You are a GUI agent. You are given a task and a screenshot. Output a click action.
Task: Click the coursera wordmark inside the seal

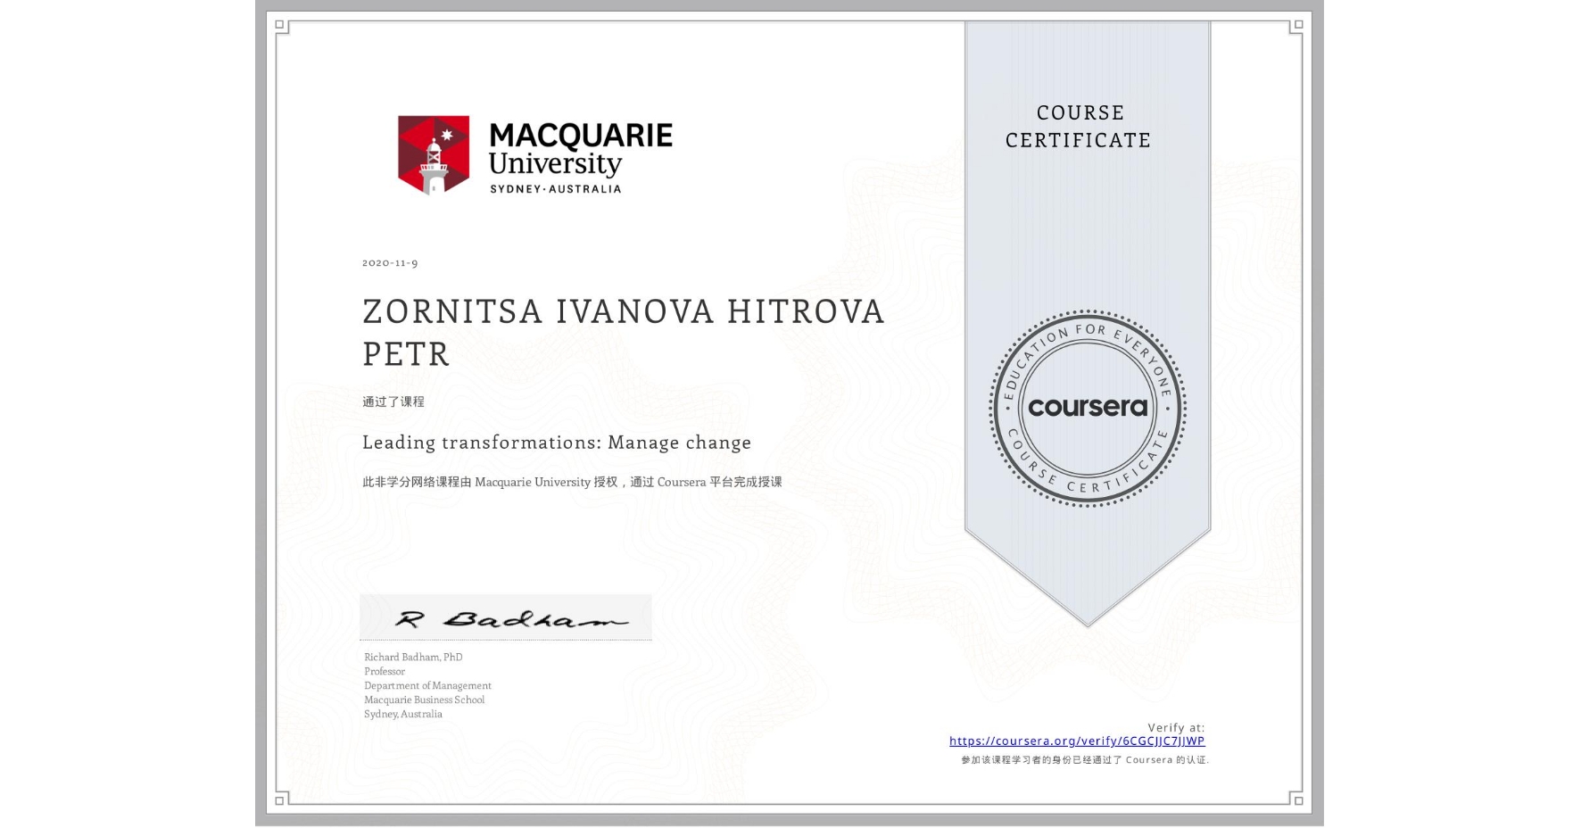pyautogui.click(x=1088, y=407)
